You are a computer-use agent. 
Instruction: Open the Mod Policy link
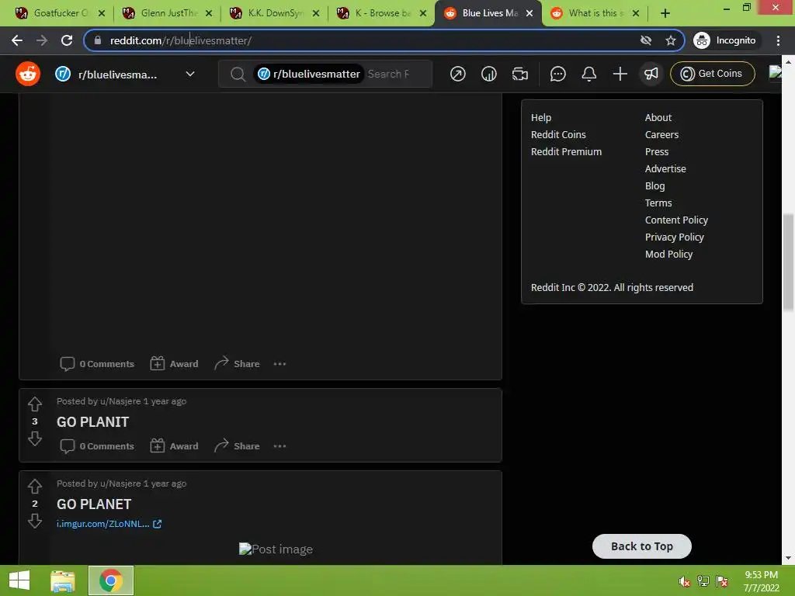coord(668,254)
